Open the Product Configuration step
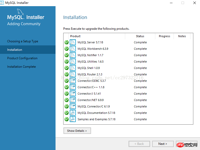200x150 pixels. [x=22, y=58]
